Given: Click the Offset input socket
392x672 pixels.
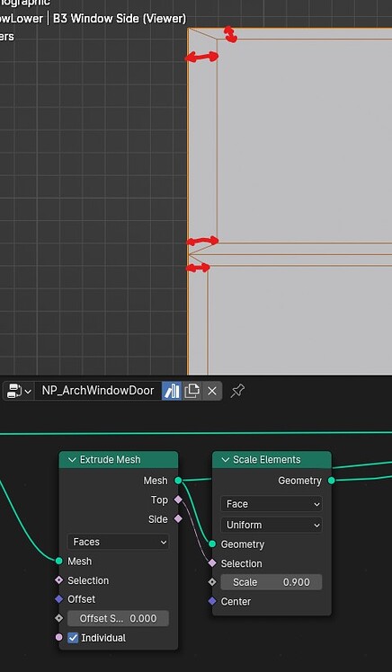Looking at the screenshot, I should pos(59,599).
